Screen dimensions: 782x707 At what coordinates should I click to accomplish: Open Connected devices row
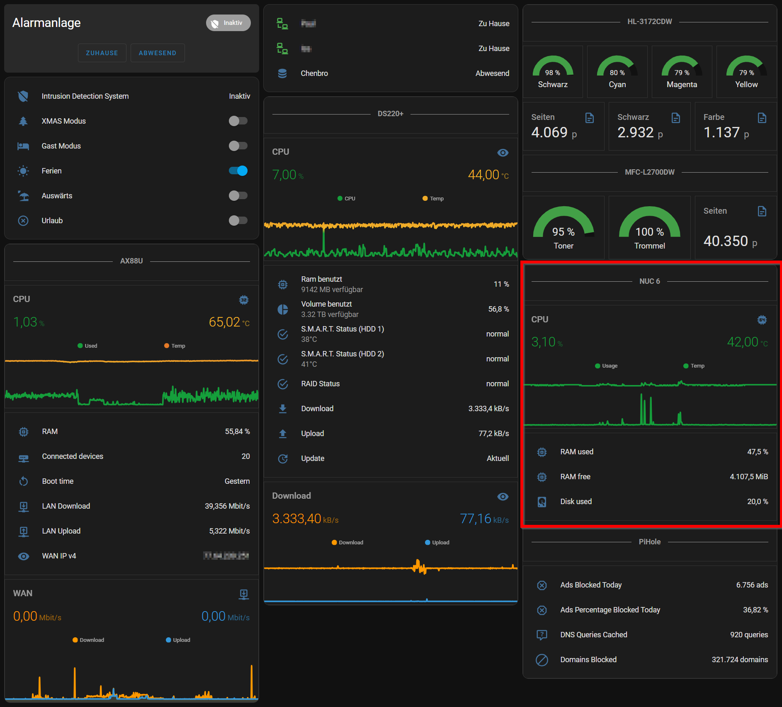tap(131, 456)
